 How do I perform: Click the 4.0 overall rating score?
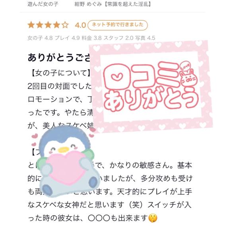[80, 25]
